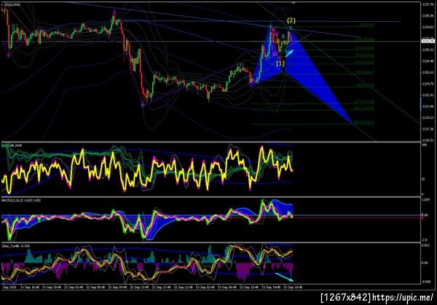Select the (1) wave label
The height and width of the screenshot is (305, 437).
click(280, 63)
